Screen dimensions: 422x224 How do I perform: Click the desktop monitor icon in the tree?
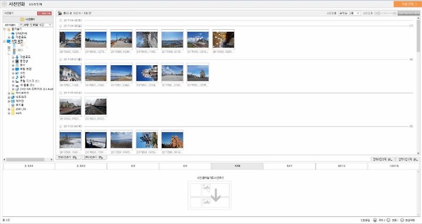coord(9,42)
